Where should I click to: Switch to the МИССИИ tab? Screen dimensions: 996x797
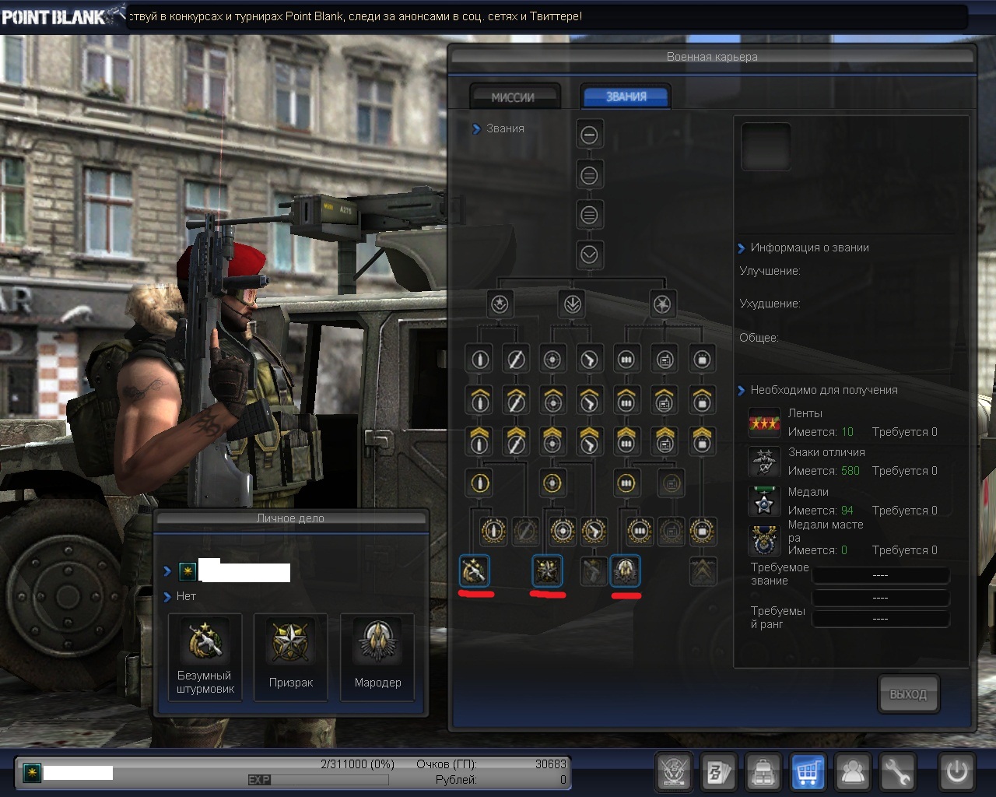(x=514, y=97)
